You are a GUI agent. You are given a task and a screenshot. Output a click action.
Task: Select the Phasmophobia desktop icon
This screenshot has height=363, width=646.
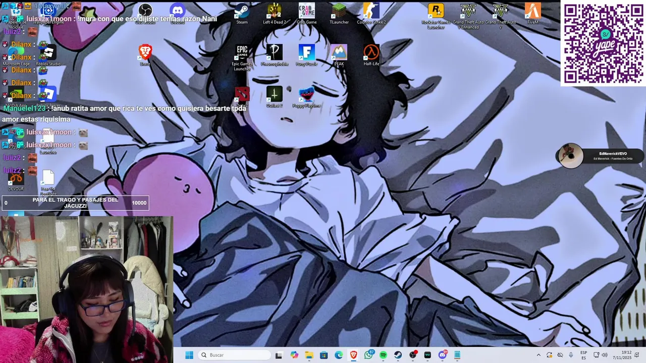(x=275, y=55)
